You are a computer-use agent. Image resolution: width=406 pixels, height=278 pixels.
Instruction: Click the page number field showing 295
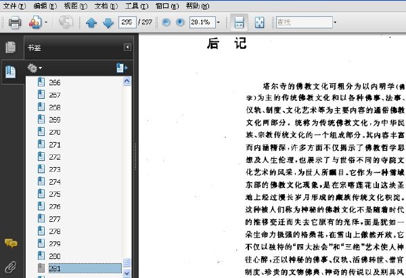coord(127,22)
